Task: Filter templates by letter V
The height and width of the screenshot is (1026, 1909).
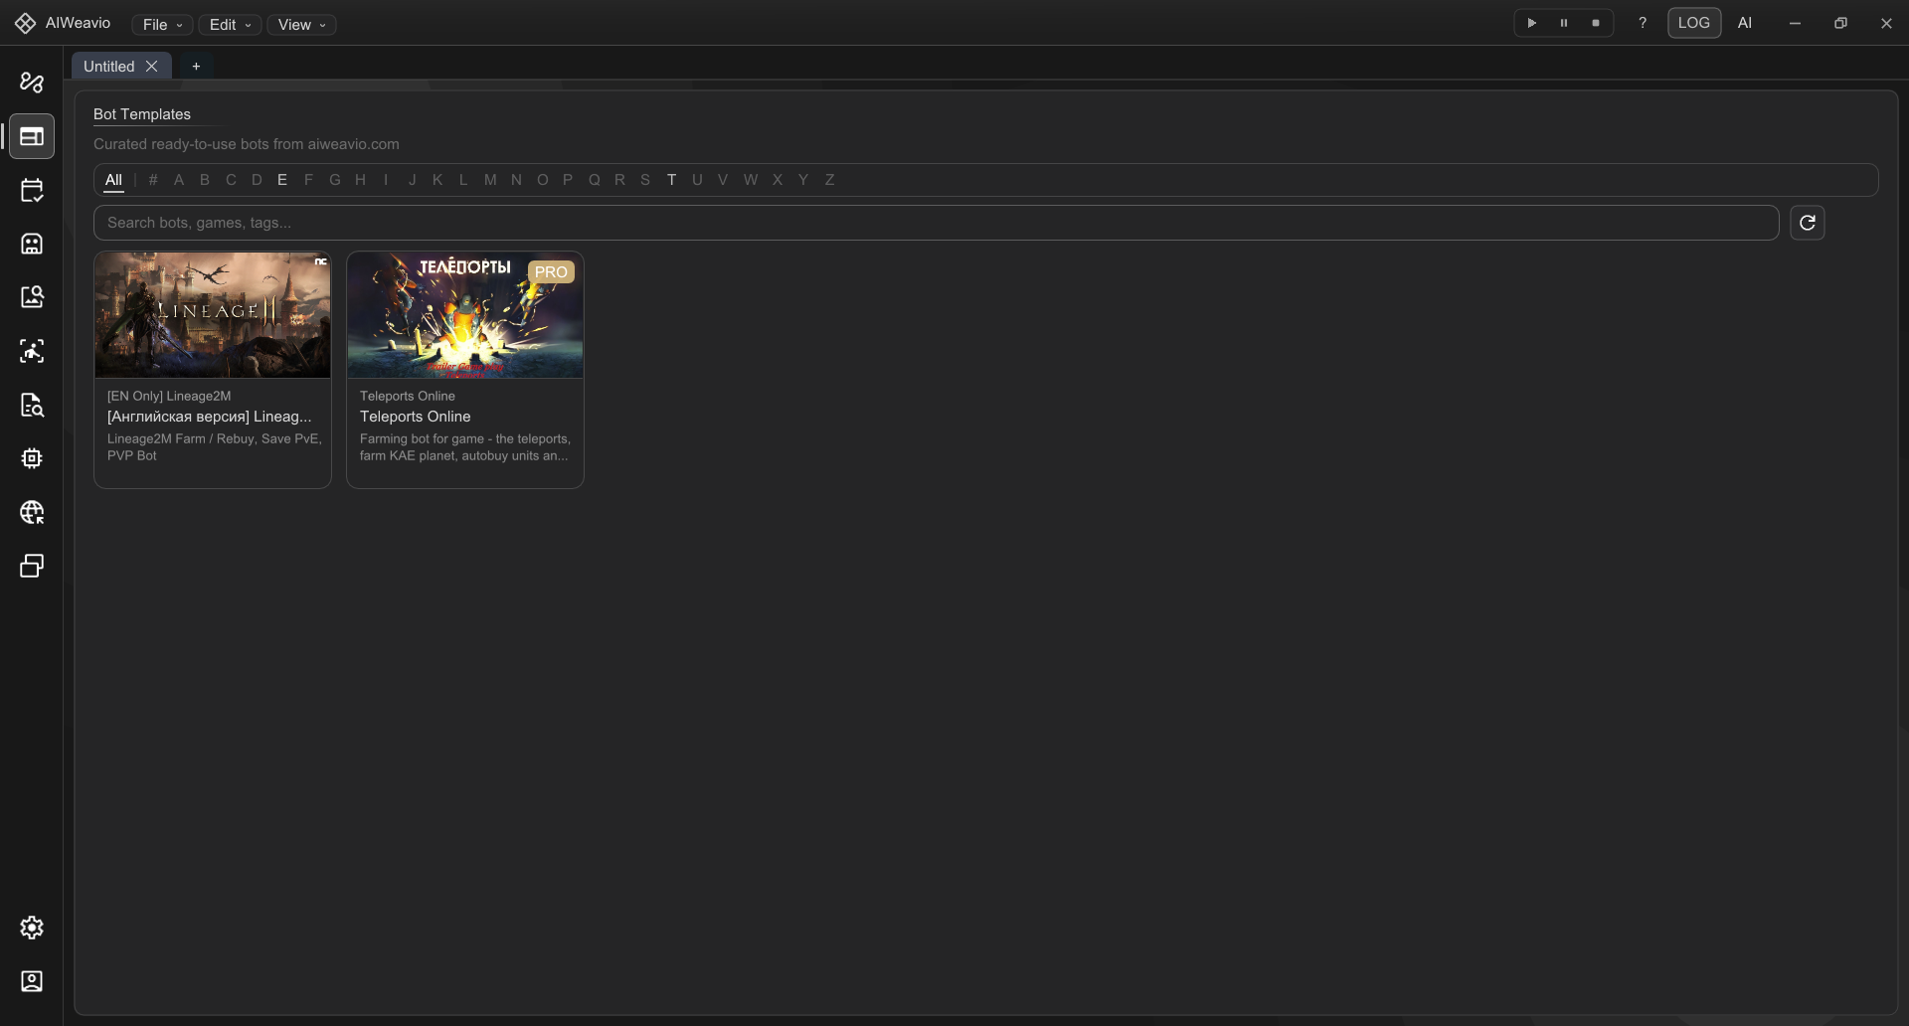Action: pos(723,180)
